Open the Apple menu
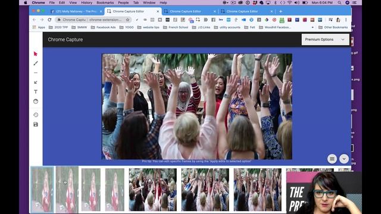 (x=26, y=2)
